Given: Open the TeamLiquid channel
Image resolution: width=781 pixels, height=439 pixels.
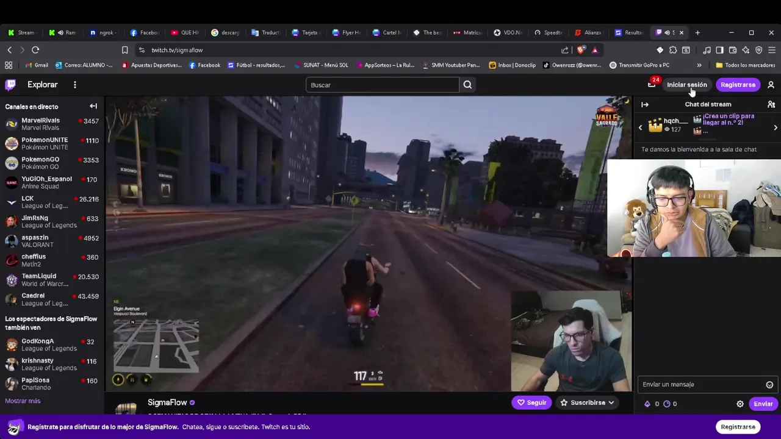Looking at the screenshot, I should pos(52,280).
